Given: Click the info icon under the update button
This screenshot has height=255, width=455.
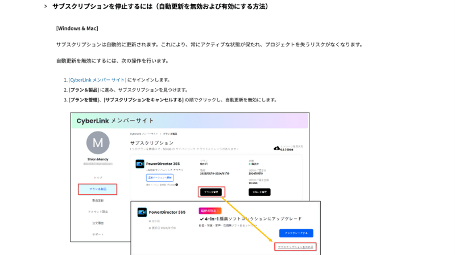Looking at the screenshot, I should tap(177, 185).
